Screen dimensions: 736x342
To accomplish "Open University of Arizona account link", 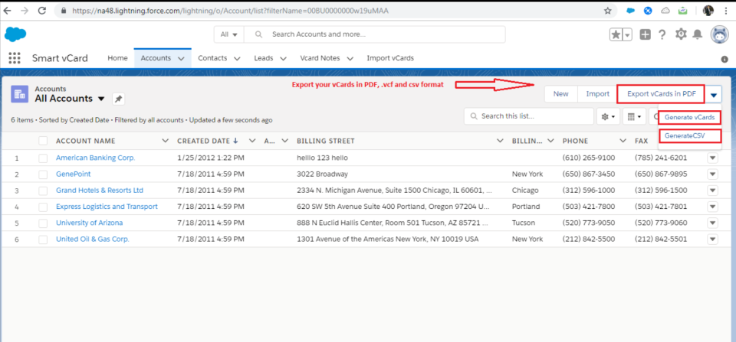I will [x=89, y=223].
